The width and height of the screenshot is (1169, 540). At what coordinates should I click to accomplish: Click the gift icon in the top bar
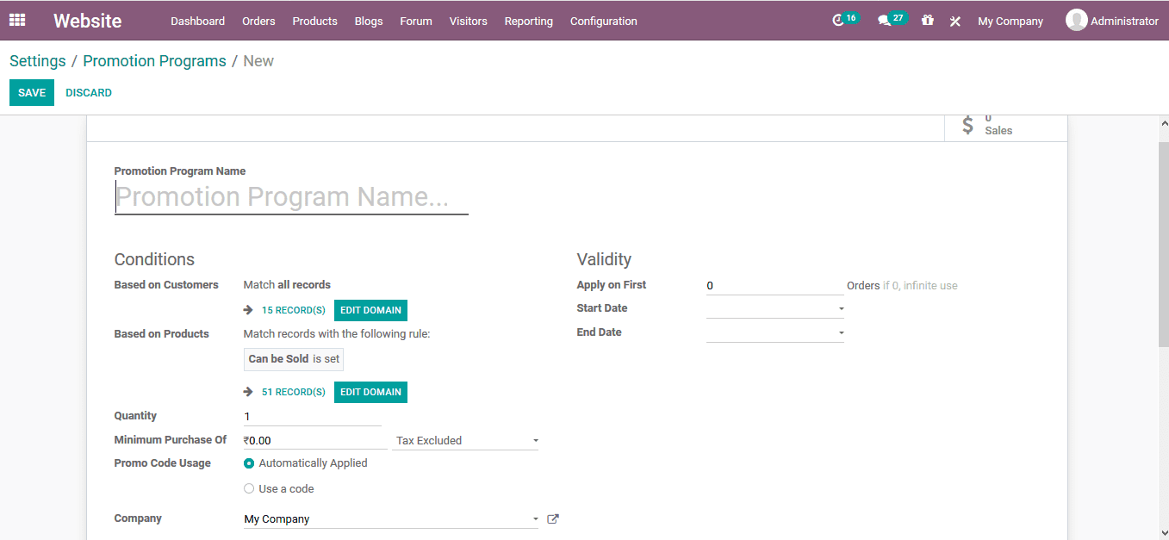coord(927,20)
